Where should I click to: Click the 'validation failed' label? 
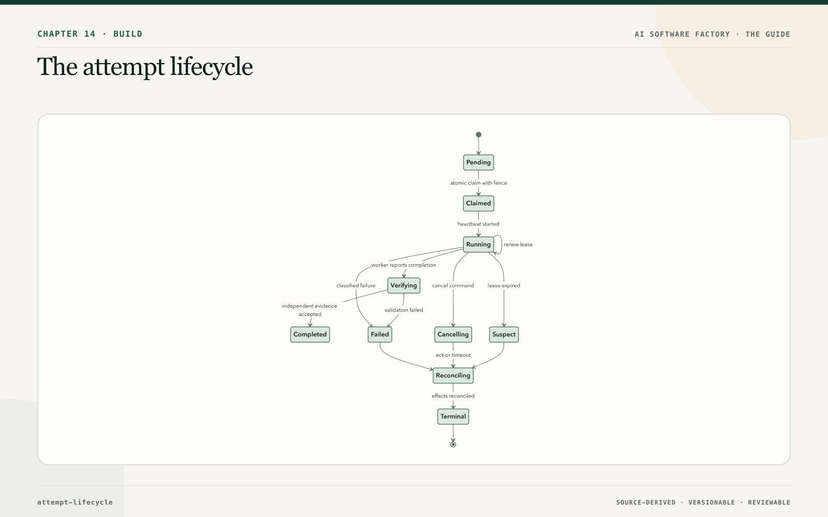(x=404, y=310)
